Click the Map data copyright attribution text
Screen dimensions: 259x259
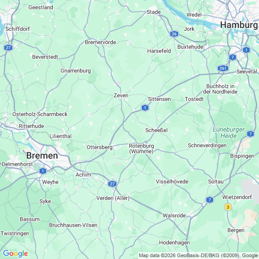(198, 255)
